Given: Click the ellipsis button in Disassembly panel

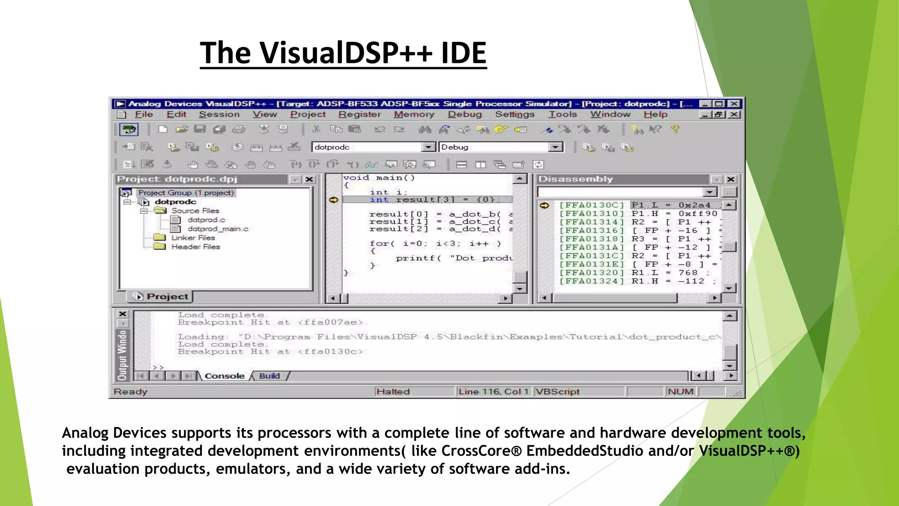Looking at the screenshot, I should click(729, 192).
